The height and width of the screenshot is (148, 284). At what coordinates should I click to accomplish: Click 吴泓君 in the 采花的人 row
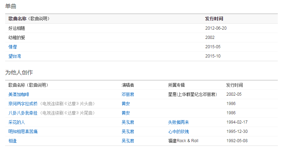[x=128, y=122]
